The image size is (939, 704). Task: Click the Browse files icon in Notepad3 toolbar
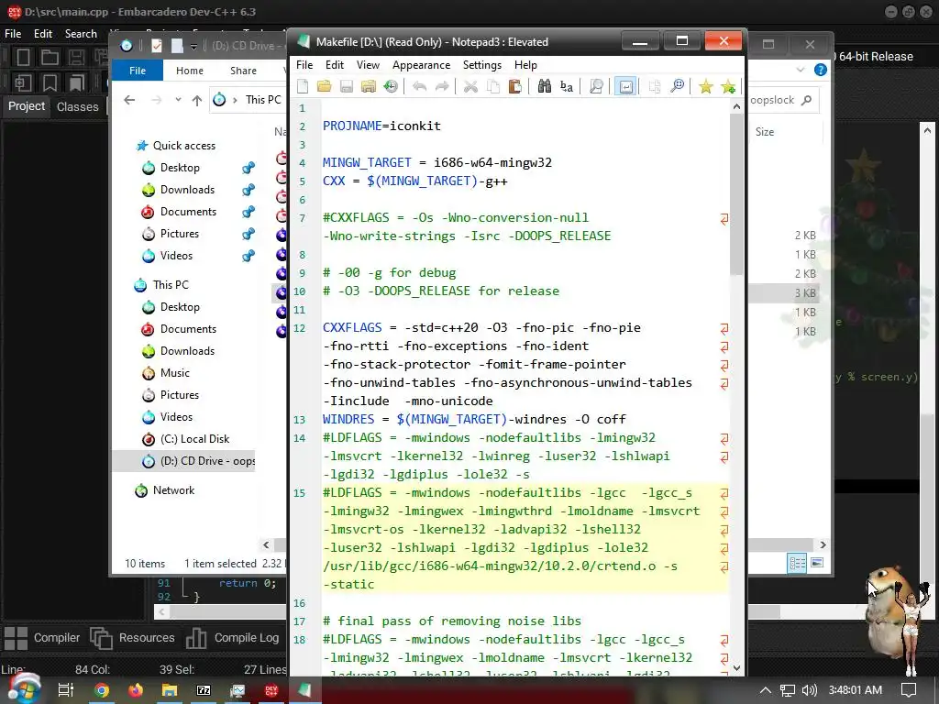pos(369,87)
